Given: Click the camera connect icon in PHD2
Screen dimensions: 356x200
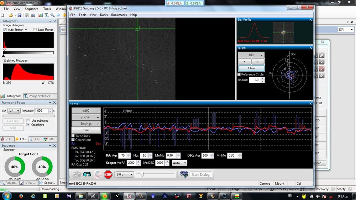Looking at the screenshot, I should [x=77, y=174].
